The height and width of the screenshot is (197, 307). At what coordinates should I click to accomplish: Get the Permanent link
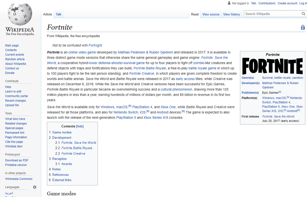click(x=15, y=133)
